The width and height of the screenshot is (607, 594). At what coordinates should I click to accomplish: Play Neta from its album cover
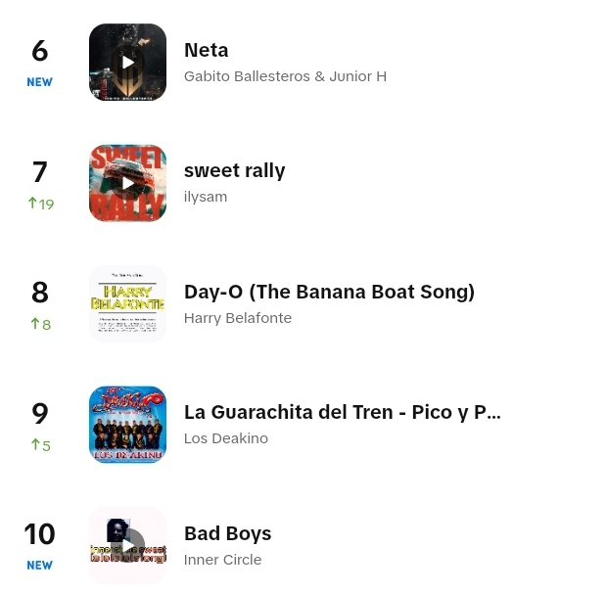(127, 63)
